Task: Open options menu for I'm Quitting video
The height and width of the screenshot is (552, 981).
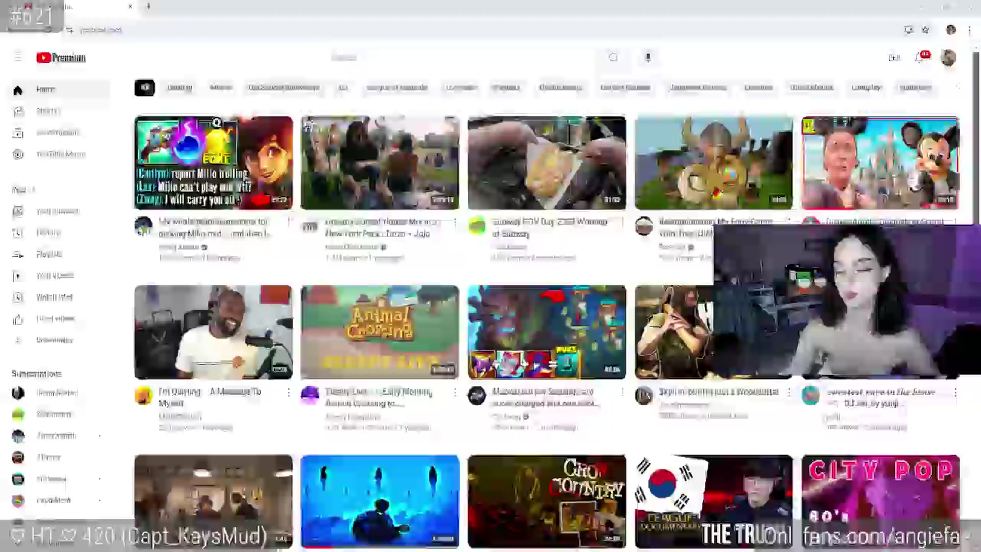Action: [x=289, y=392]
